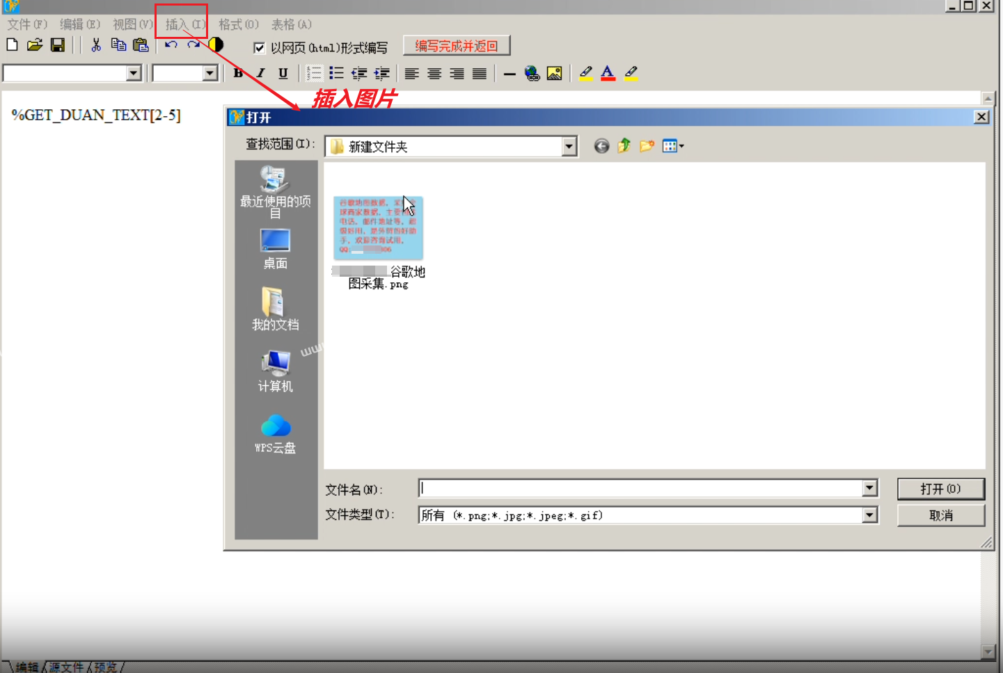Go to the WPS云盘 location
This screenshot has width=1003, height=673.
pyautogui.click(x=276, y=434)
